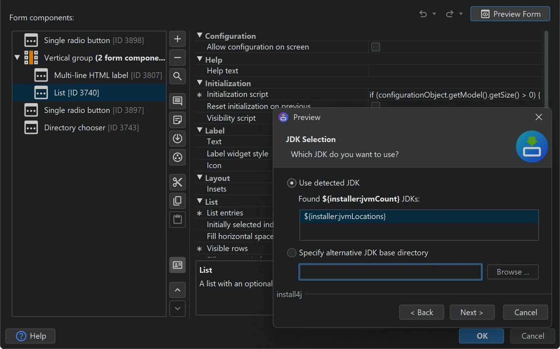The image size is (560, 349).
Task: Paste component using the clipboard icon
Action: coord(177,219)
